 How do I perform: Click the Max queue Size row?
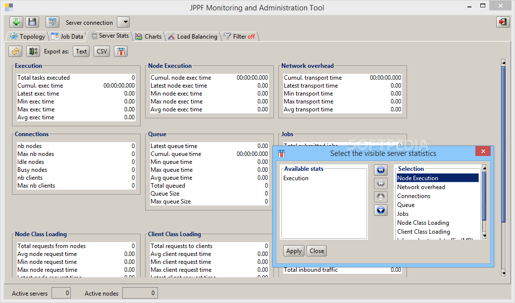coord(209,201)
